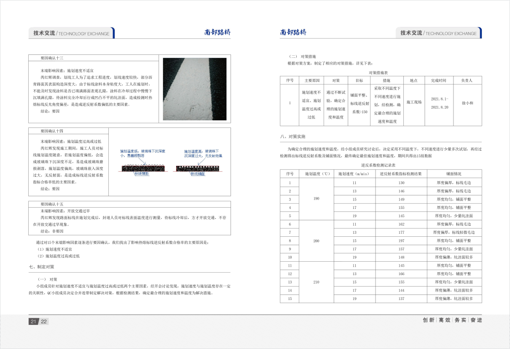Viewport: 510px width, 349px height.
Task: Click the subheading "（二） 对策措施"
Action: pos(303,57)
